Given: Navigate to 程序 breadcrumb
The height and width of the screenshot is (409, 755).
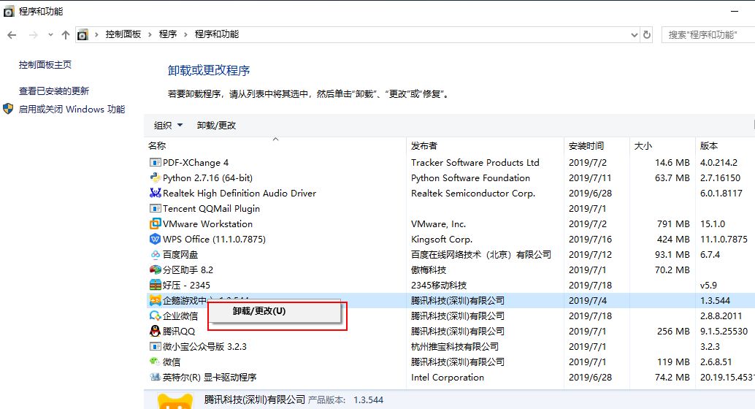Looking at the screenshot, I should click(167, 34).
